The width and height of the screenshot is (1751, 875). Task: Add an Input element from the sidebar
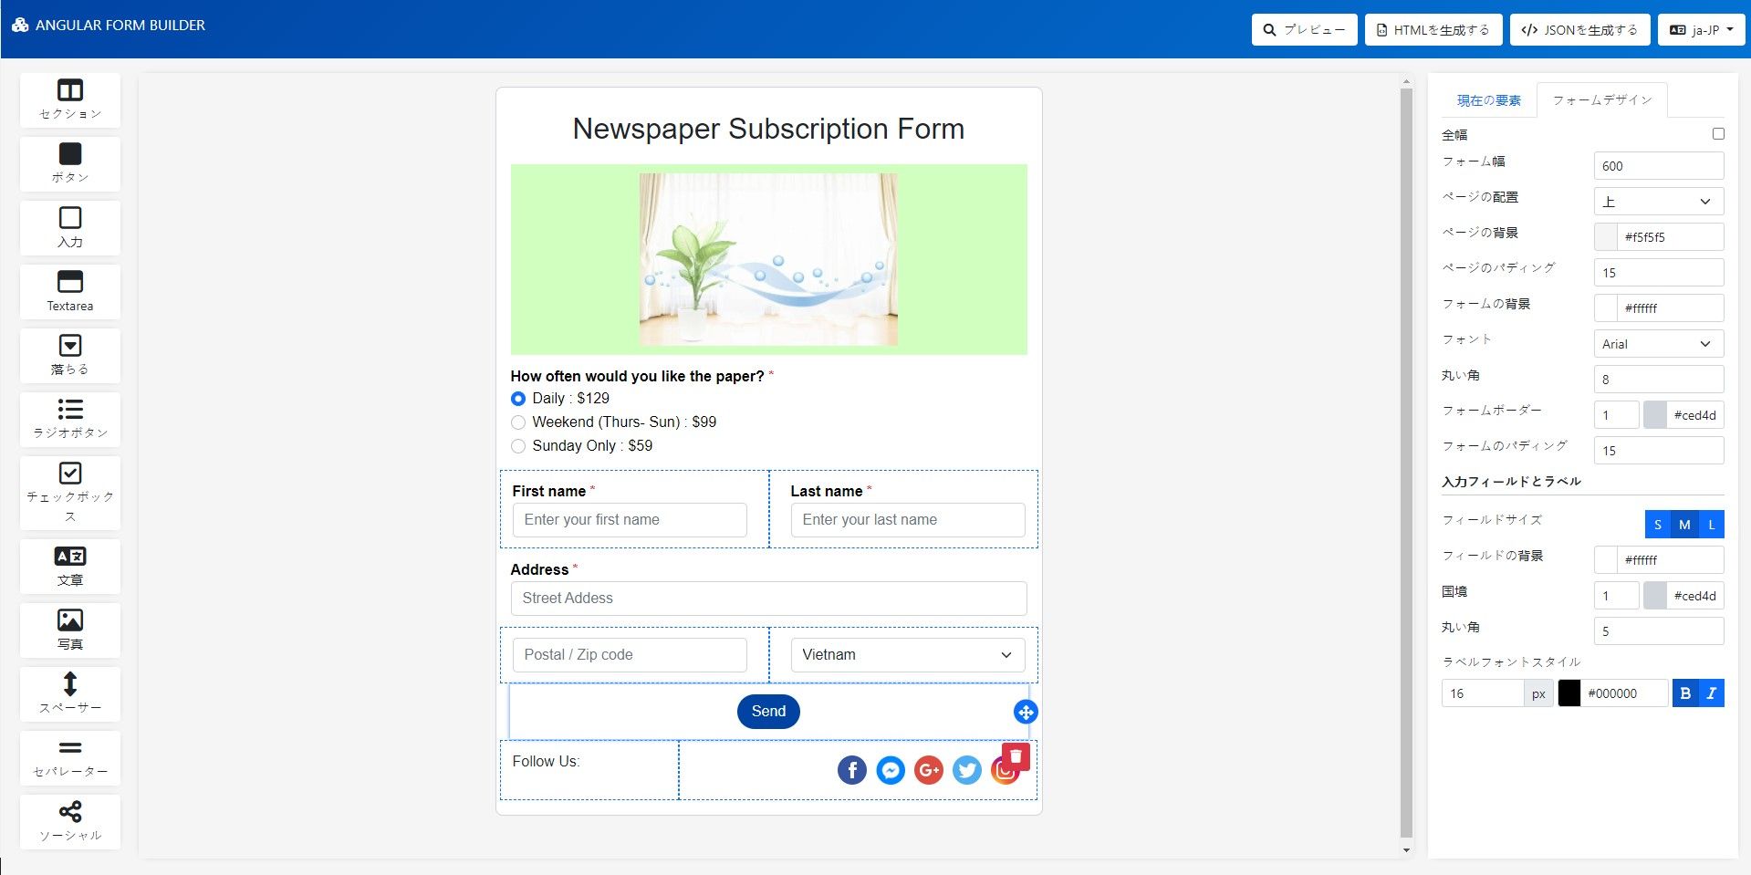coord(70,228)
